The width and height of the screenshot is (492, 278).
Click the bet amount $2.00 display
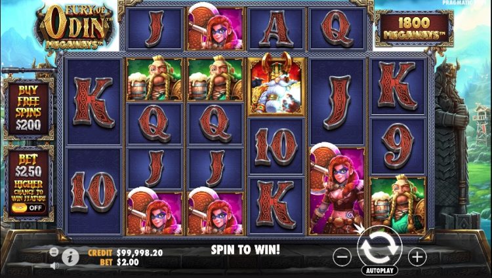pyautogui.click(x=128, y=262)
